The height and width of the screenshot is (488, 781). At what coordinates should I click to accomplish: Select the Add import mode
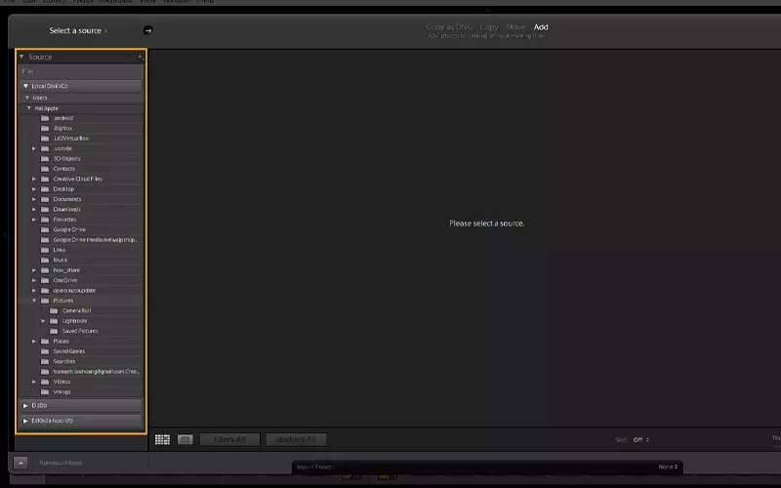(541, 27)
